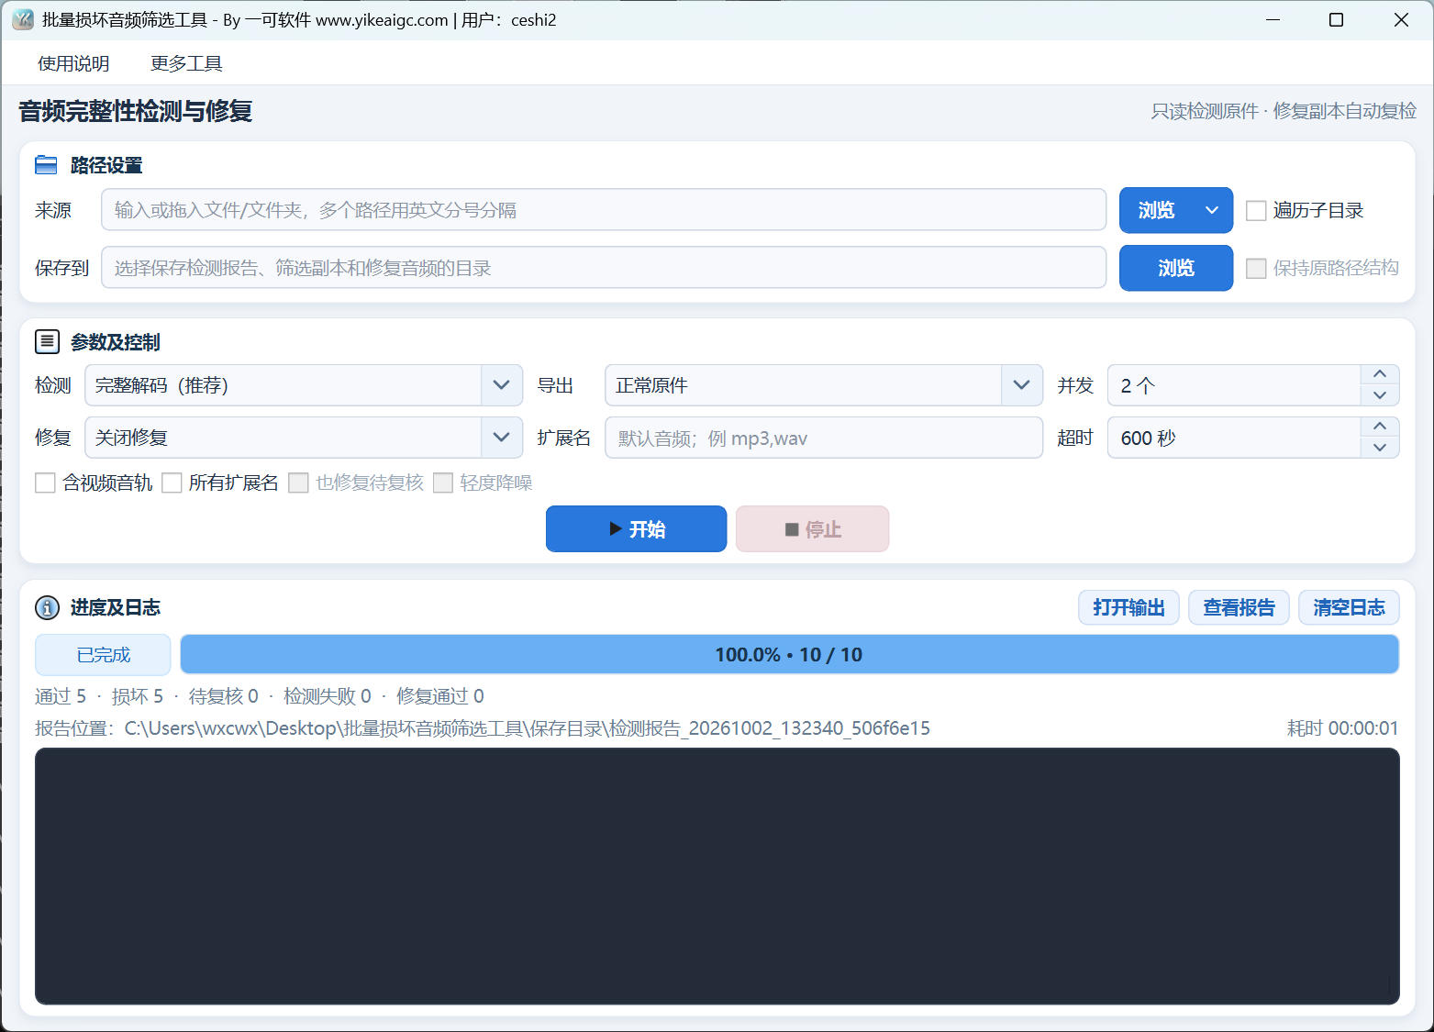Click the 100.0% progress bar
Screen dimensions: 1434x1032
789,654
